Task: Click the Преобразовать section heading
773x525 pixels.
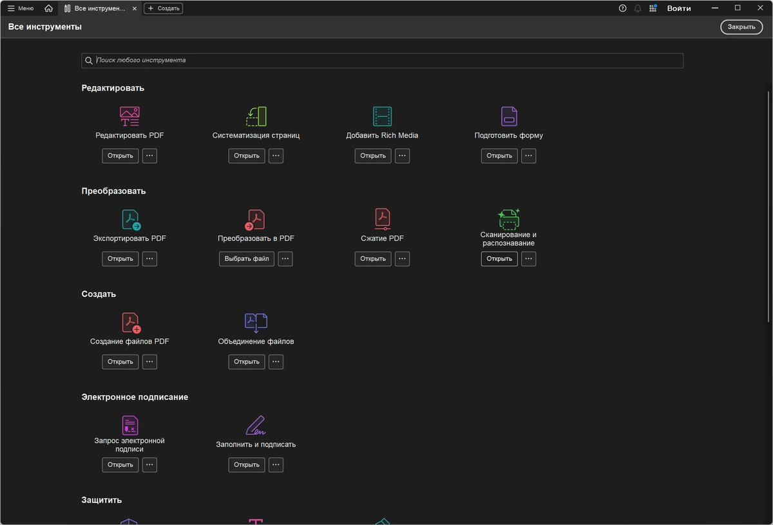Action: tap(114, 191)
